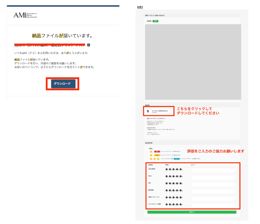Rate 5 stars in the second rating row
Screen dimensions: 260x224
click(180, 177)
